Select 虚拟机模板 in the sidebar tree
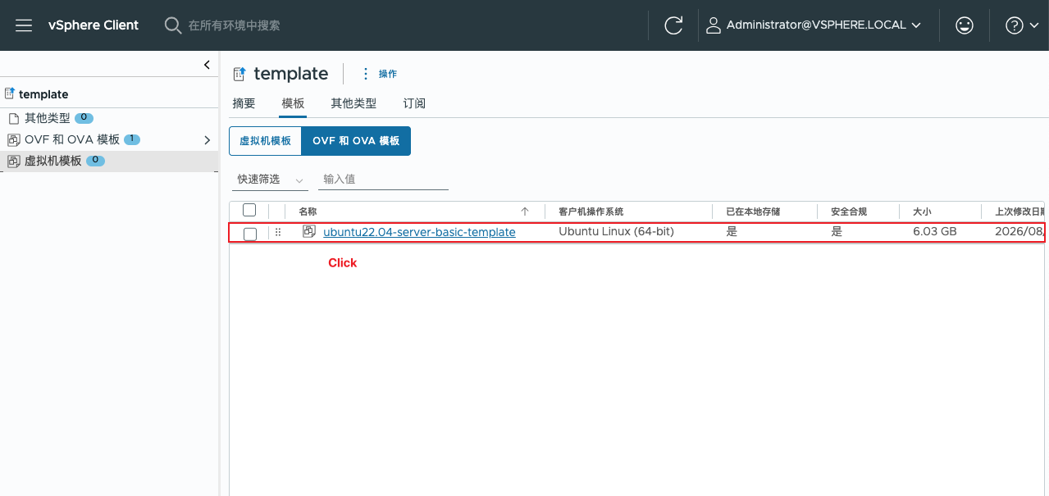 53,162
